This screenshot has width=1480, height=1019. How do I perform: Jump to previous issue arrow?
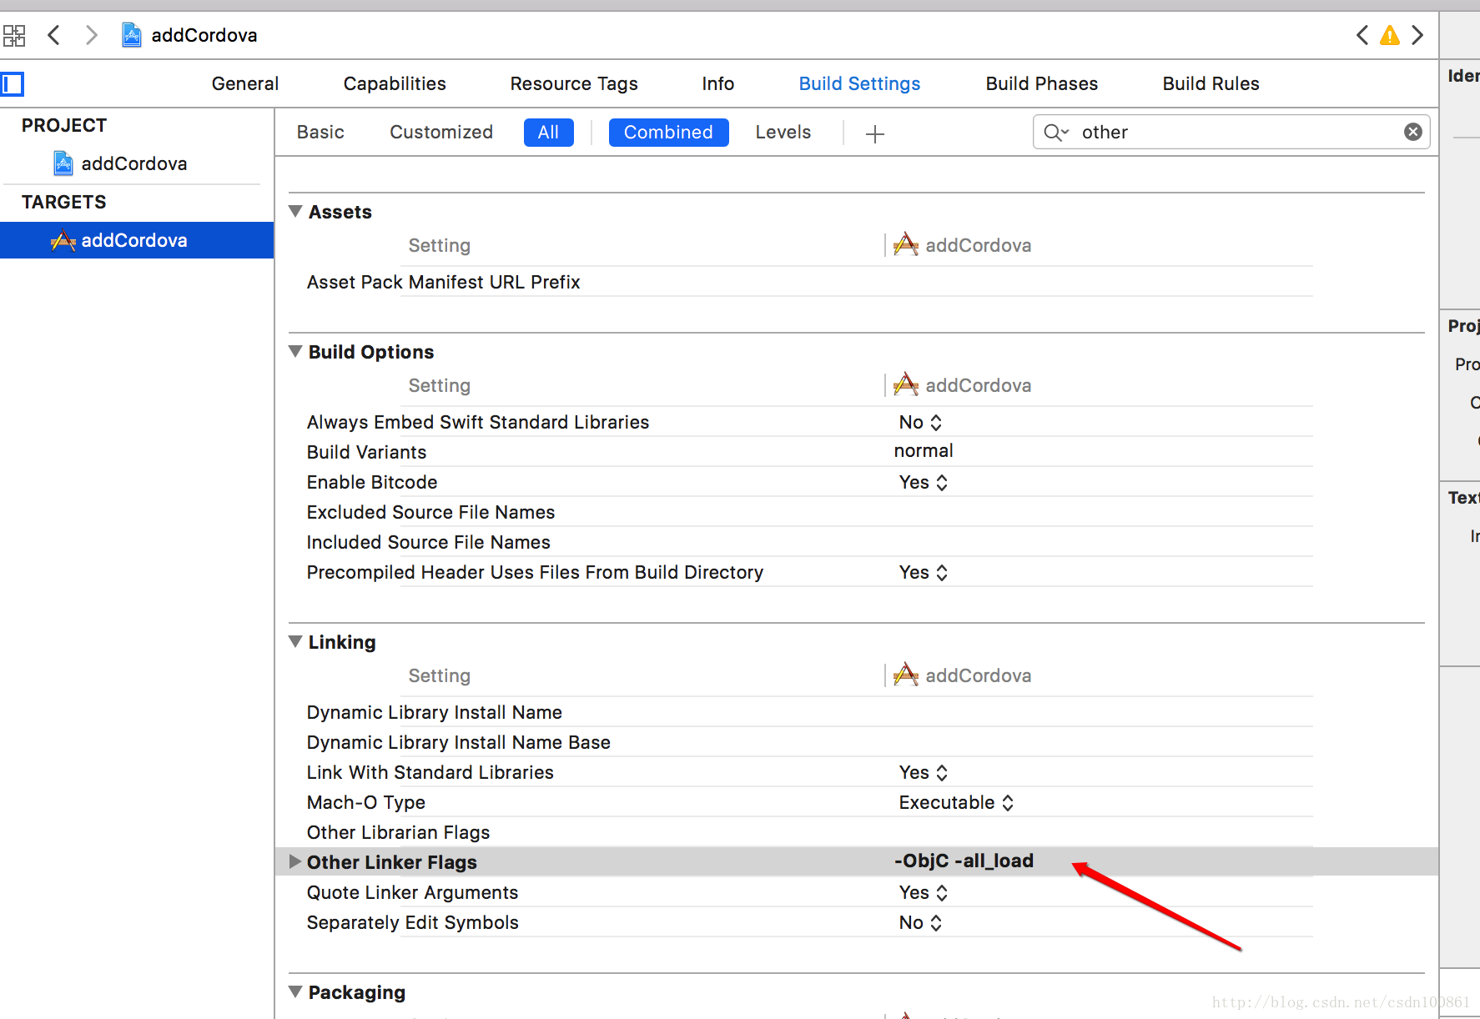point(1362,35)
